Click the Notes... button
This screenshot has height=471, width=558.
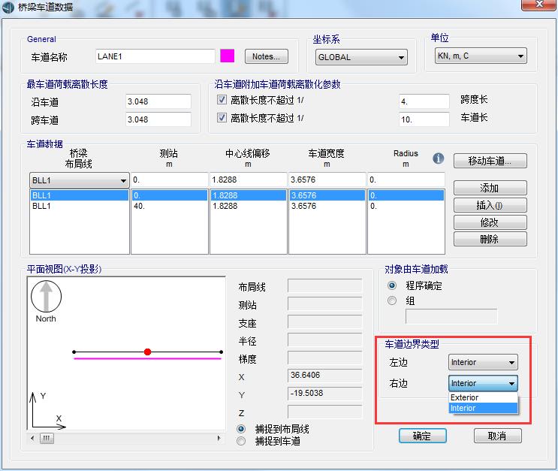point(267,56)
